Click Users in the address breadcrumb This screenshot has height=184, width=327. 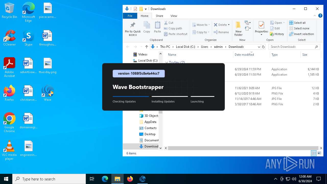(x=204, y=47)
